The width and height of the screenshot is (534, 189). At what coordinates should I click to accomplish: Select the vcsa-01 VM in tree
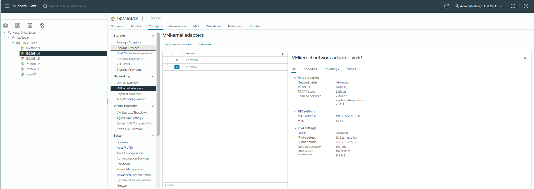coord(31,74)
